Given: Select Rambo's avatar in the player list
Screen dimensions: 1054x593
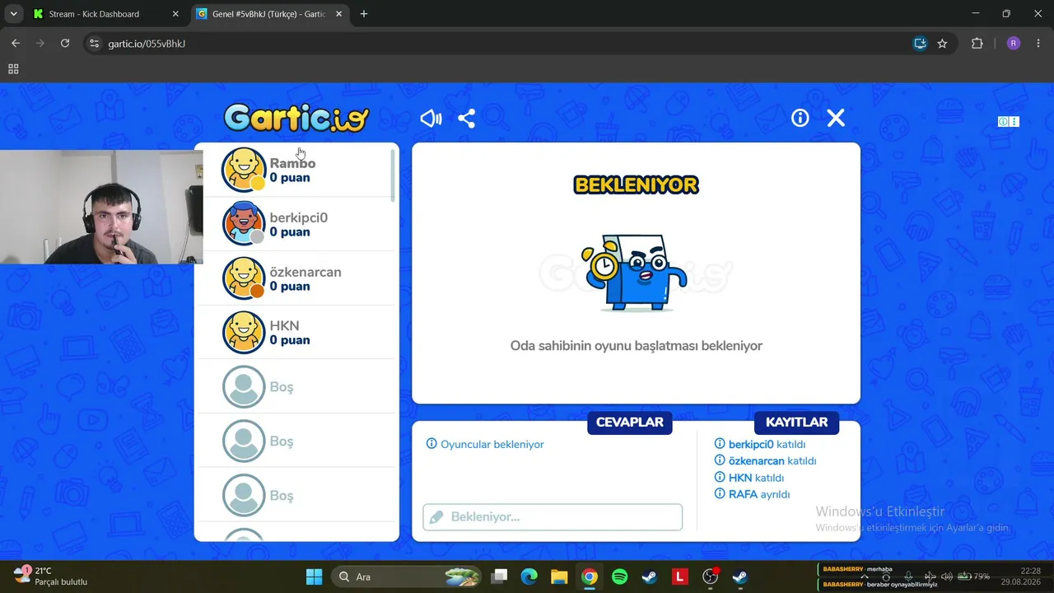Looking at the screenshot, I should 244,170.
